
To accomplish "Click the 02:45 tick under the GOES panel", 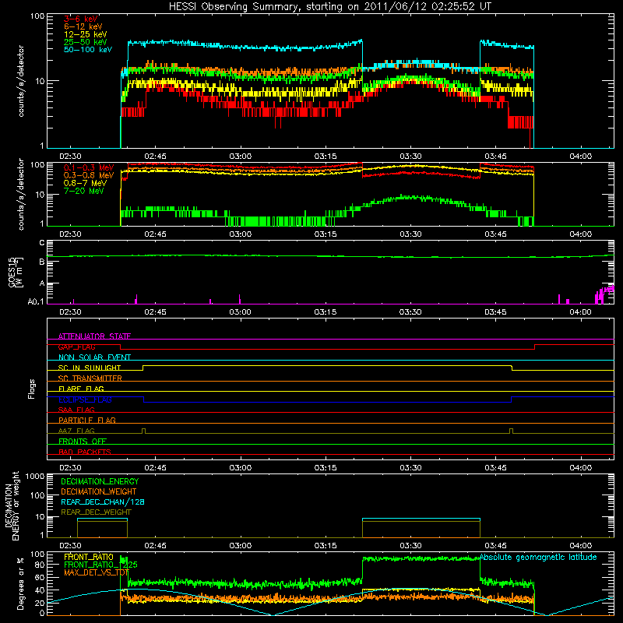I will click(155, 312).
